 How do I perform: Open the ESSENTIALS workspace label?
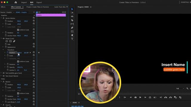point(185,2)
